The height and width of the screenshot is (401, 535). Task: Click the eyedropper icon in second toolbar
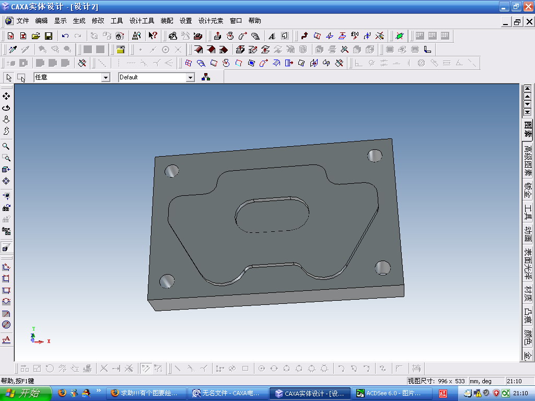coord(13,50)
